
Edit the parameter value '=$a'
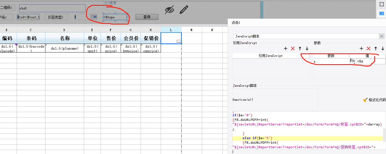coord(371,61)
